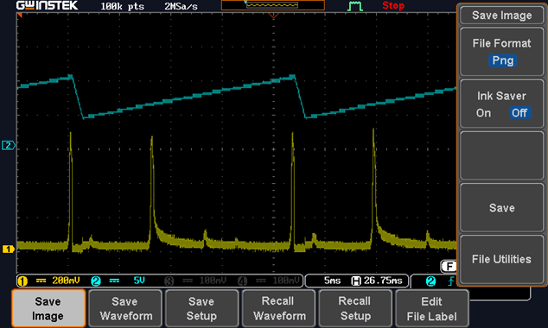The height and width of the screenshot is (328, 548).
Task: Click the 100k pts record length
Action: pyautogui.click(x=123, y=6)
